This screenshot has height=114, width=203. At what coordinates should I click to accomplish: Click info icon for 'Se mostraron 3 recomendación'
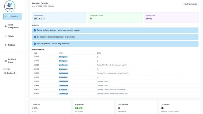pyautogui.click(x=35, y=37)
